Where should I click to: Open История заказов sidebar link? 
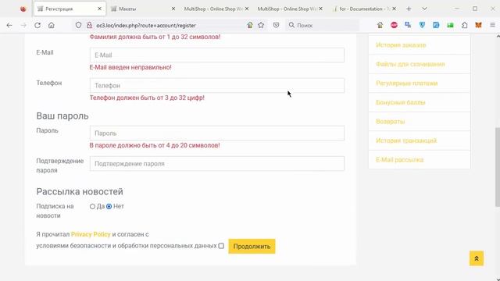click(x=401, y=45)
